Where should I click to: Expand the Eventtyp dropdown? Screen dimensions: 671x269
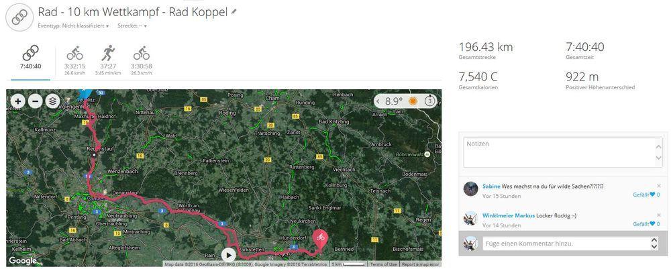pyautogui.click(x=74, y=26)
